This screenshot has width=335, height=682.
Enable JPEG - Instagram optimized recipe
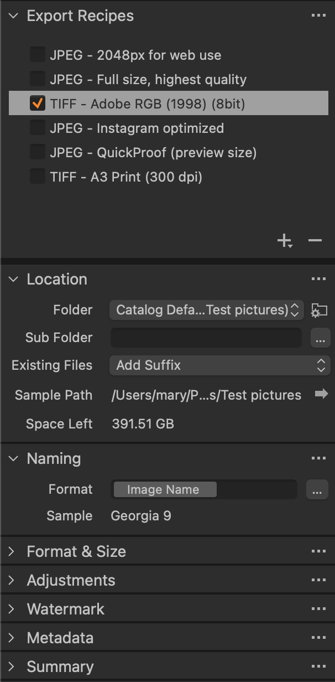(x=38, y=128)
